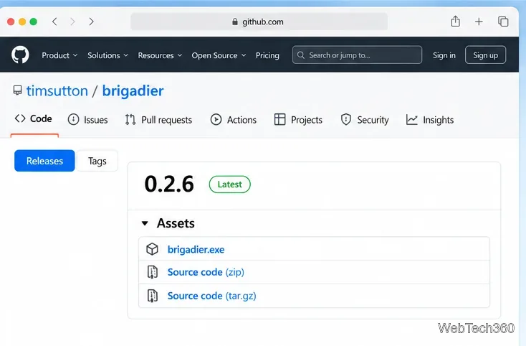Focus the Search or jump to field
This screenshot has height=346, width=526.
click(x=357, y=55)
